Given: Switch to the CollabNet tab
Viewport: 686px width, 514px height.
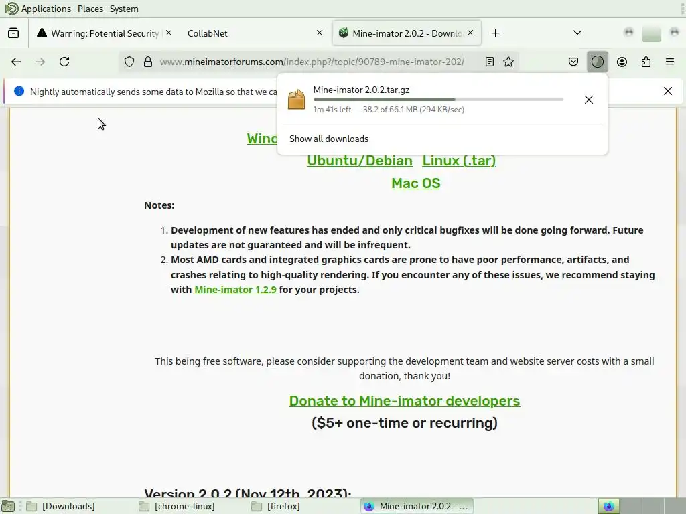Looking at the screenshot, I should (x=255, y=33).
